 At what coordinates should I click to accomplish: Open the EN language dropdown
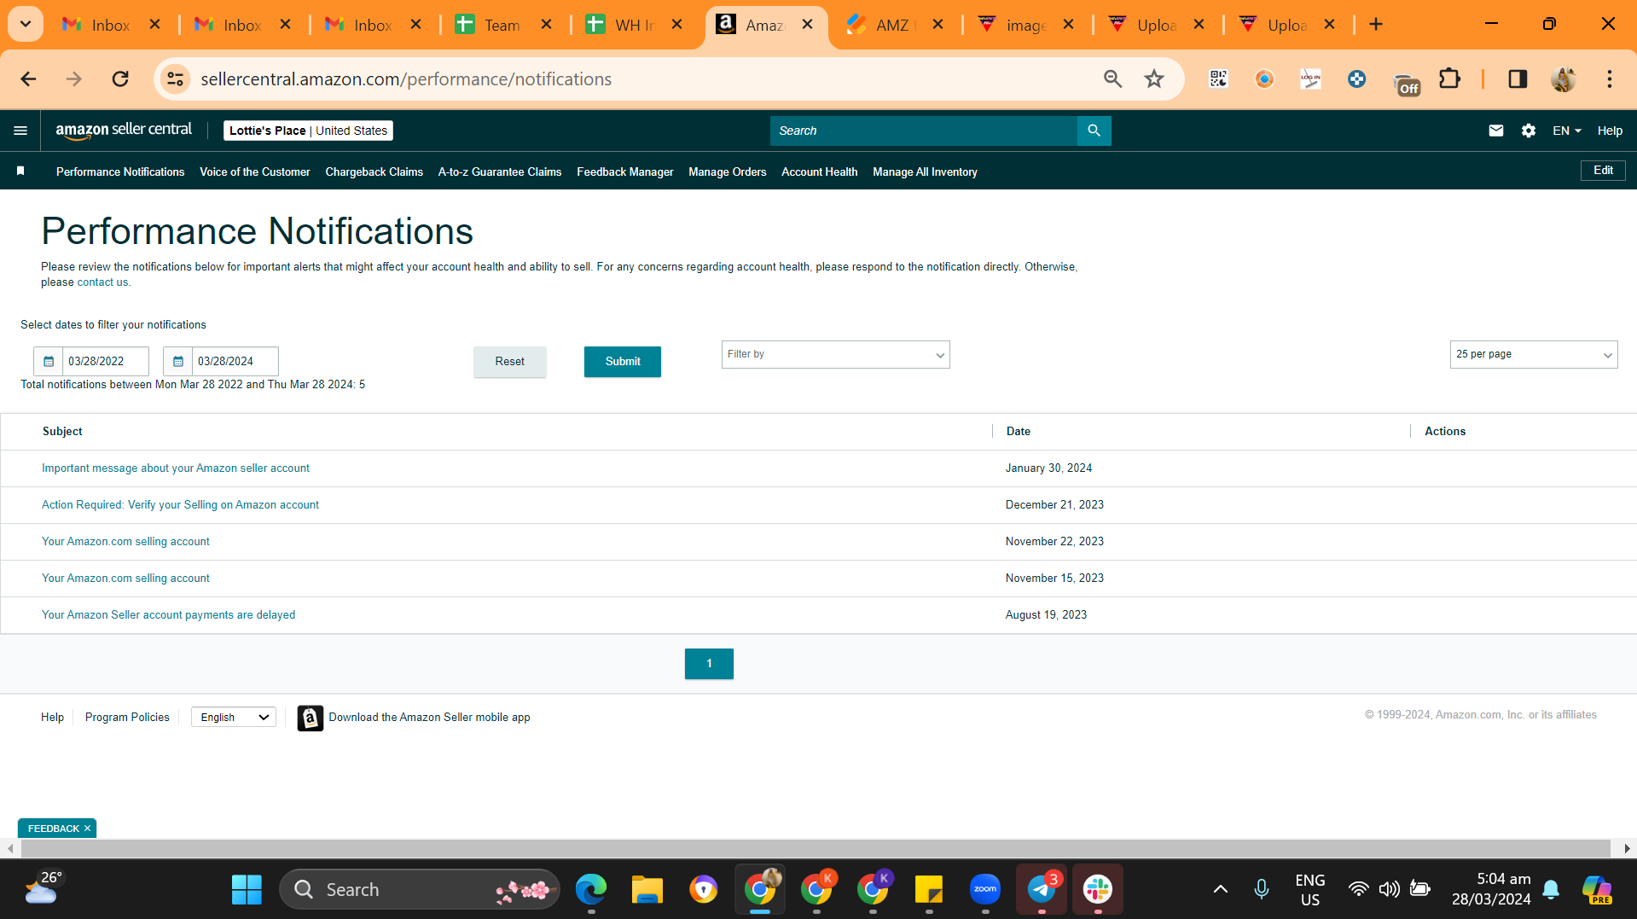(1566, 131)
